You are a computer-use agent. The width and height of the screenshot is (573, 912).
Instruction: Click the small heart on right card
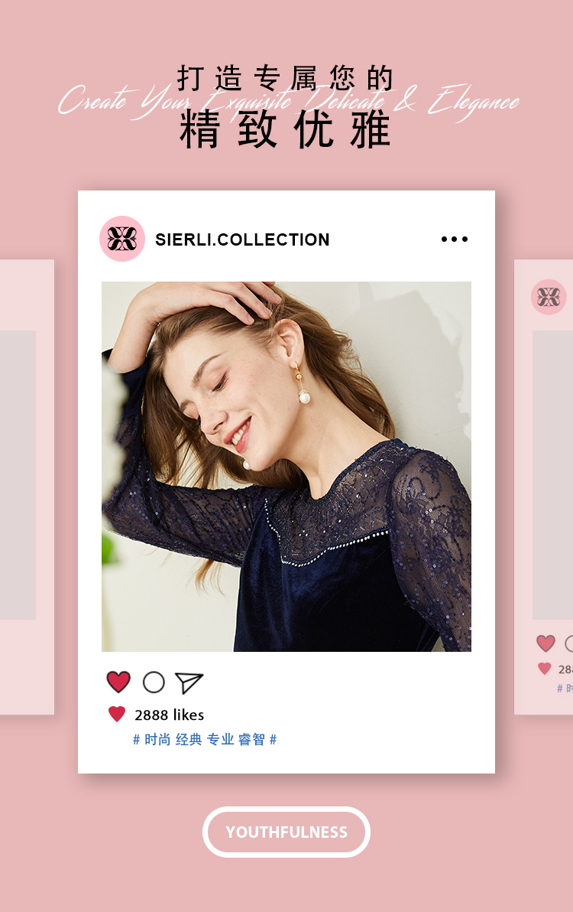[x=545, y=669]
